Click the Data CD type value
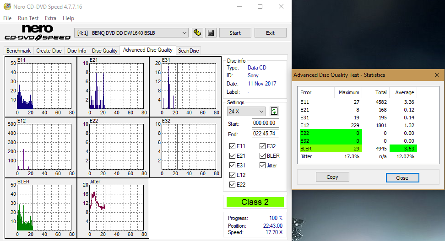The width and height of the screenshot is (445, 241). click(257, 68)
